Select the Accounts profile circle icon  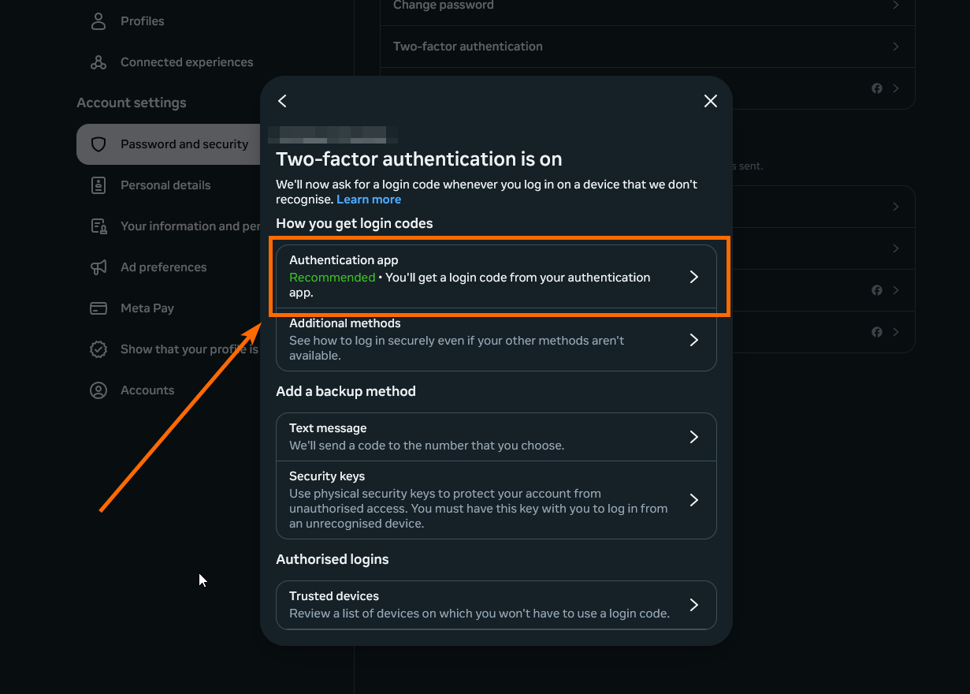coord(98,390)
